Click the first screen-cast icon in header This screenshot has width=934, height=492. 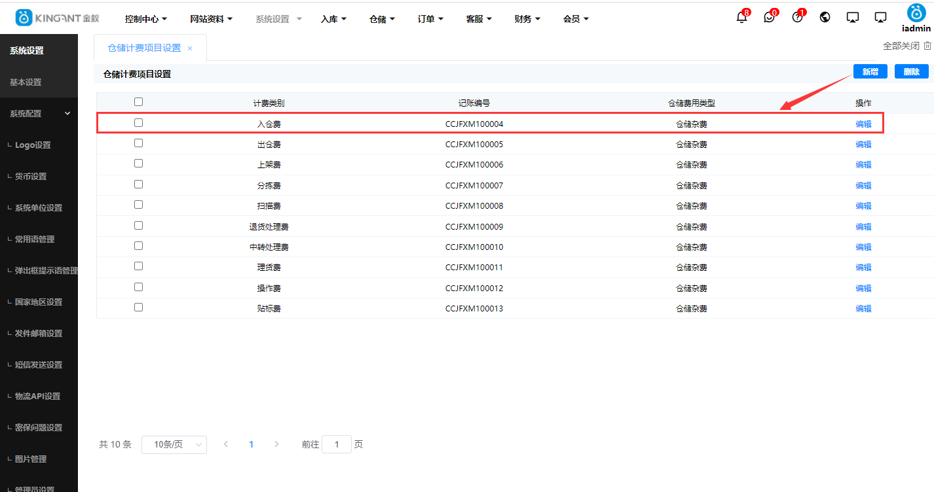tap(852, 17)
